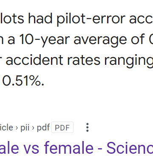Click the partial word 'Scienc' in title

(x=130, y=148)
